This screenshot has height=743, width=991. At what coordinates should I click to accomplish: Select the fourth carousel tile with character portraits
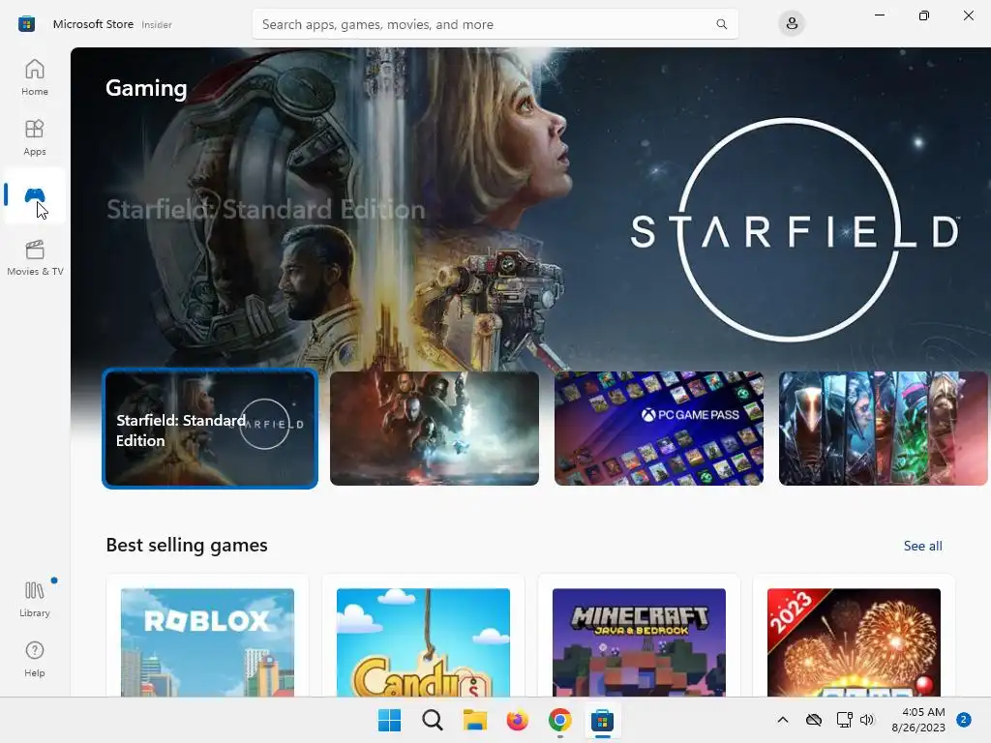(x=883, y=429)
